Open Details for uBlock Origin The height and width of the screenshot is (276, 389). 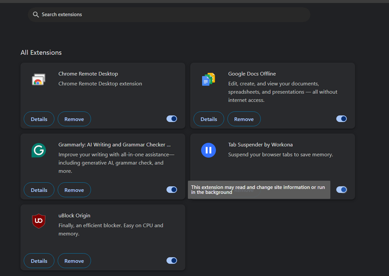[x=39, y=260]
